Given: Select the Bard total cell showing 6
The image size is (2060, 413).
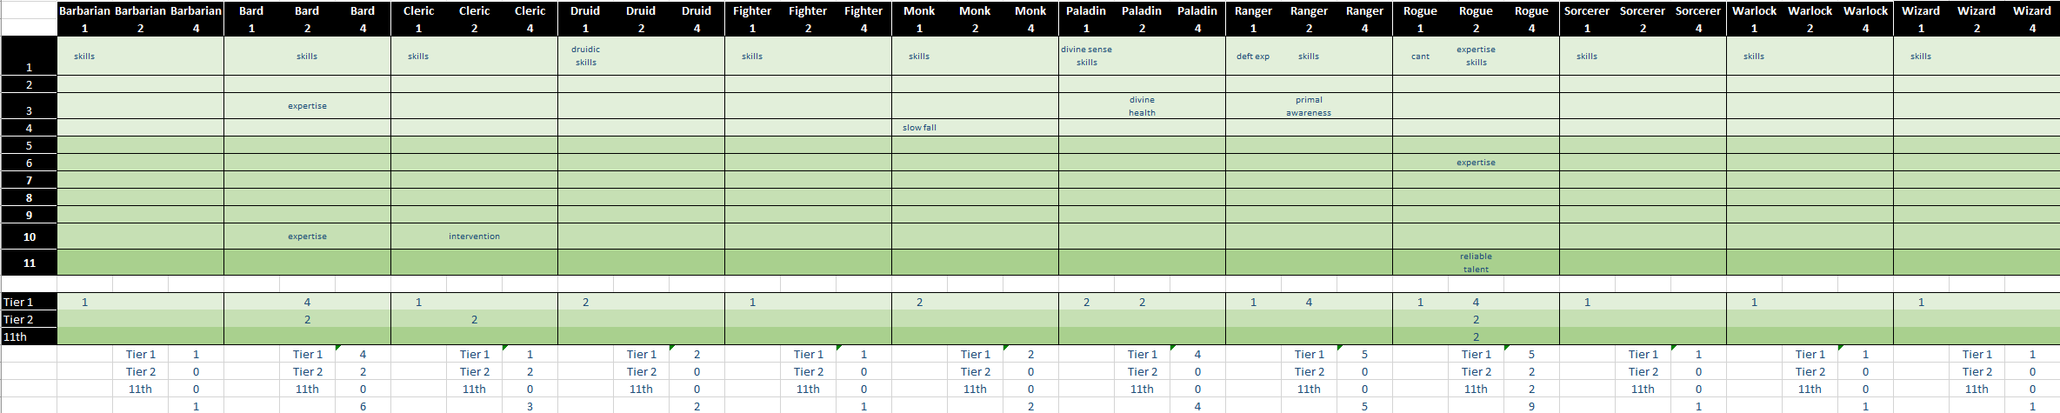Looking at the screenshot, I should tap(363, 406).
